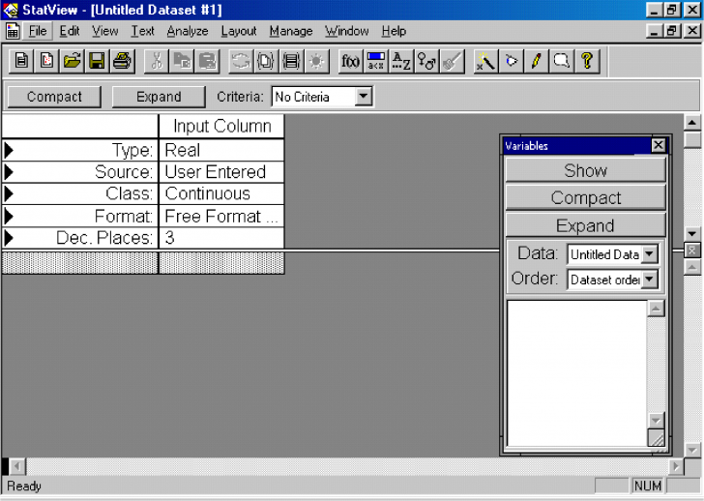Open the Criteria dropdown showing No Criteria

click(363, 97)
